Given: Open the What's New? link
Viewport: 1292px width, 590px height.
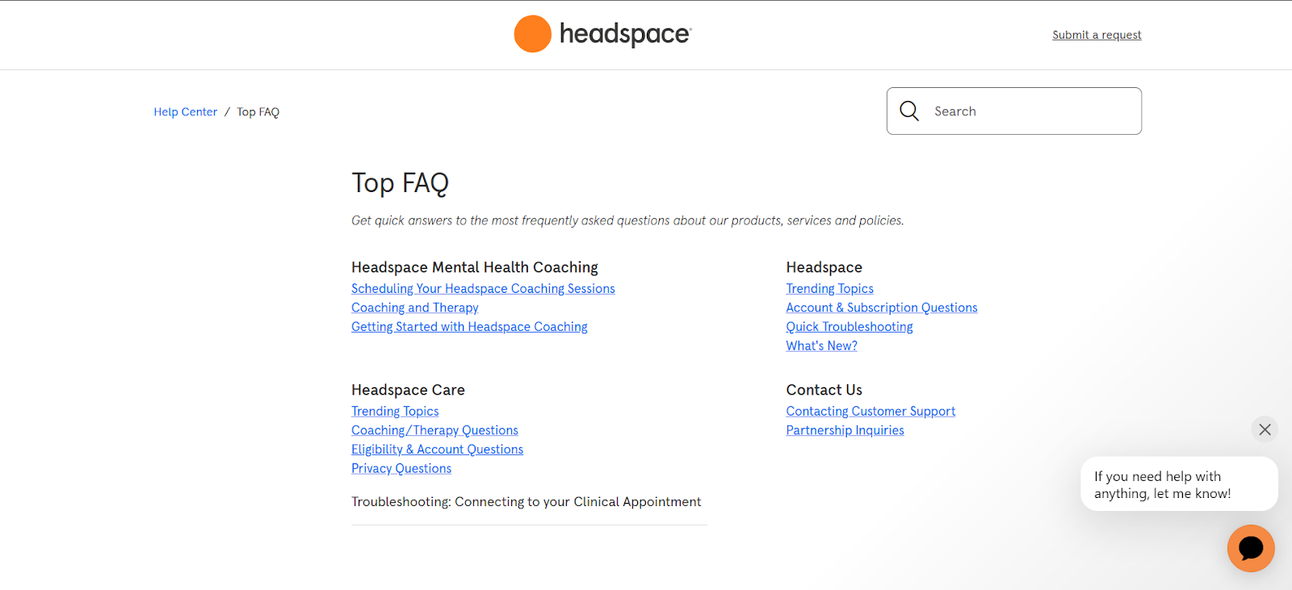Looking at the screenshot, I should click(821, 346).
